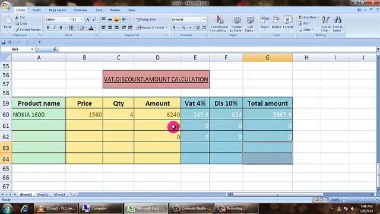Center text horizontally

click(x=110, y=28)
